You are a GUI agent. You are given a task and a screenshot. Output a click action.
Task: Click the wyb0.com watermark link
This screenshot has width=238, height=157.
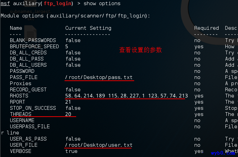(223, 153)
